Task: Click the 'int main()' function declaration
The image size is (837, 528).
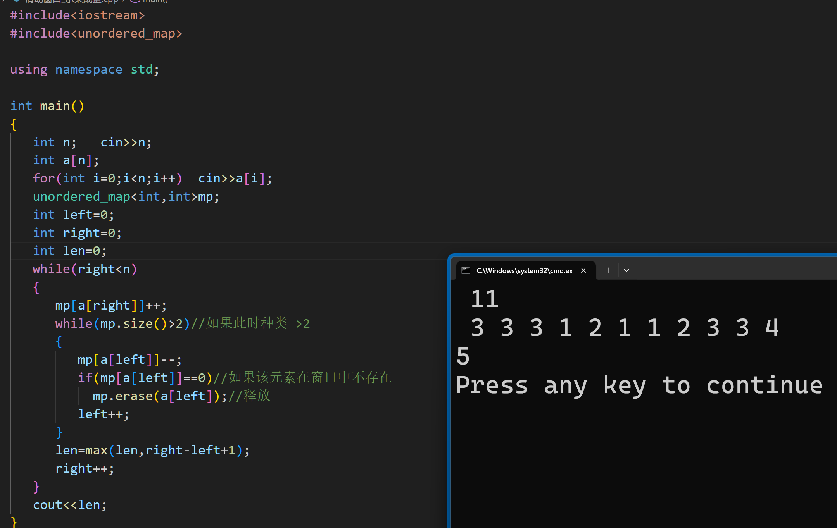Action: [47, 106]
